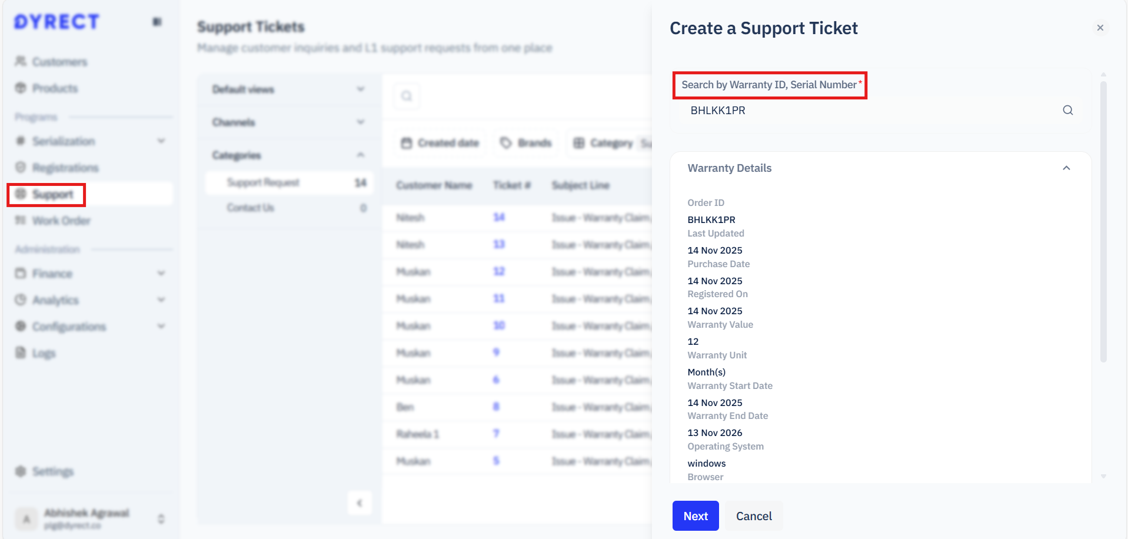Close the Create a Support Ticket panel

coord(1100,28)
